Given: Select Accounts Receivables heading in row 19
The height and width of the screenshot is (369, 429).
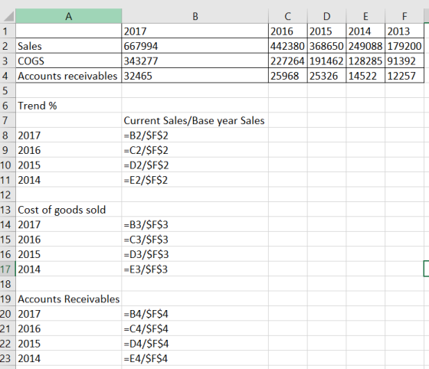Looking at the screenshot, I should click(69, 299).
